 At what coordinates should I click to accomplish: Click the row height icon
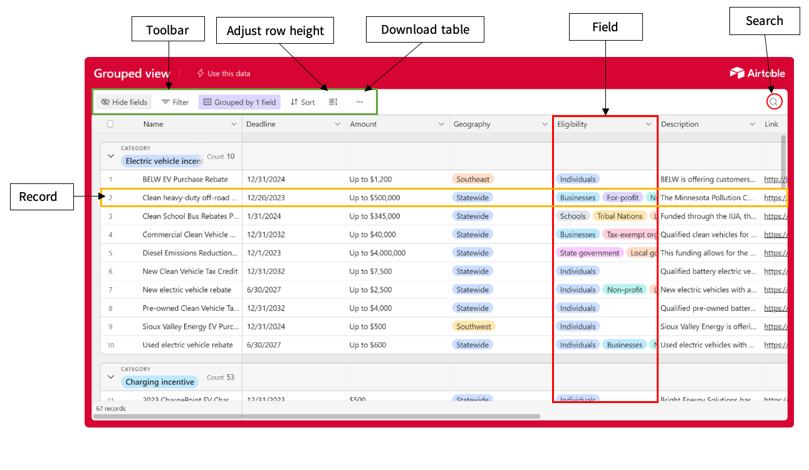click(333, 102)
